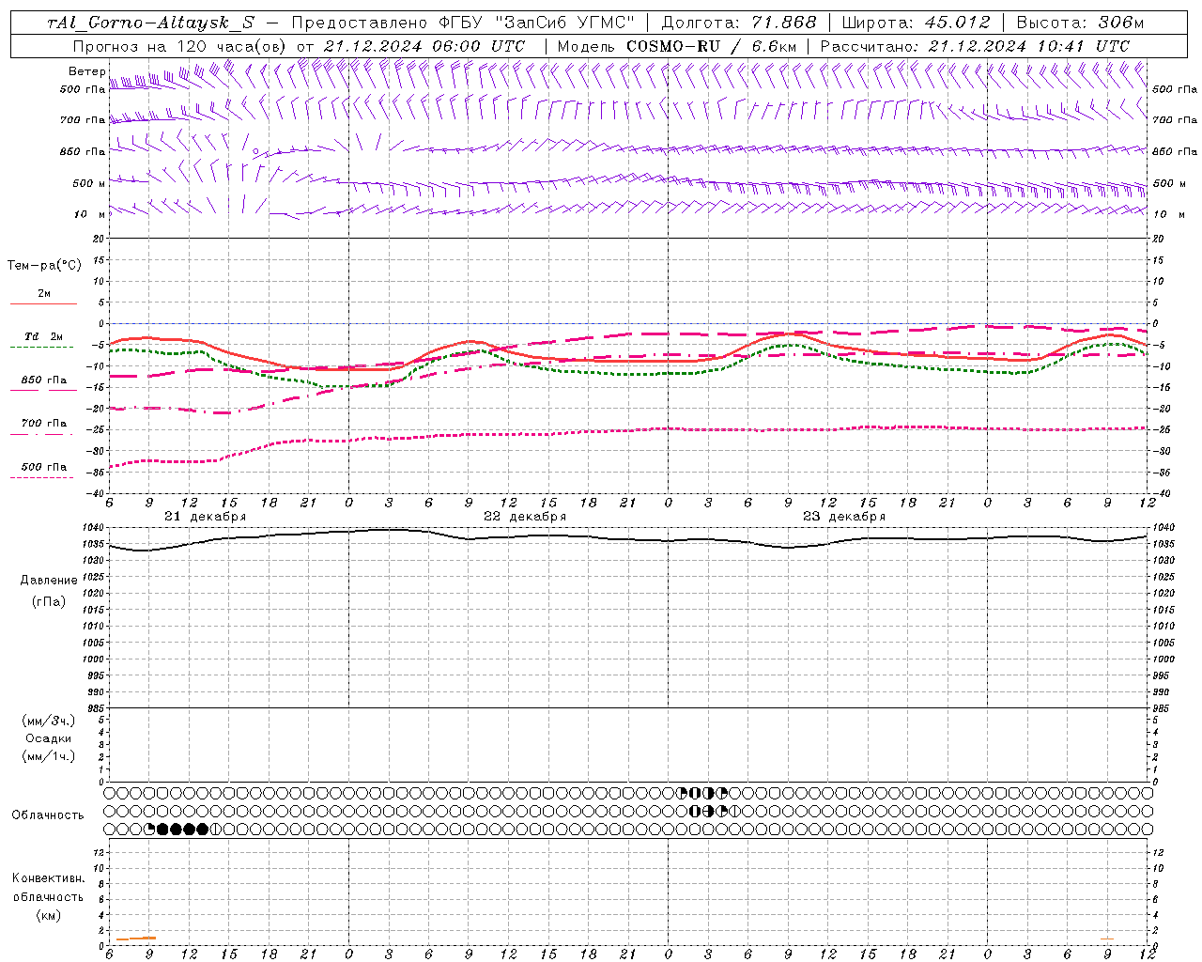
Task: Click the Td 2м dew point legend entry
Action: click(x=44, y=336)
